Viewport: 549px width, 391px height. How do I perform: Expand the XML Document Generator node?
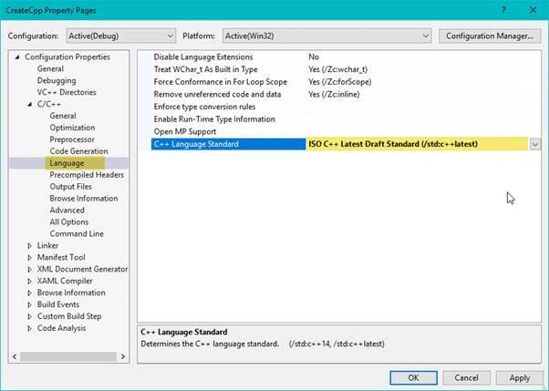[x=29, y=269]
